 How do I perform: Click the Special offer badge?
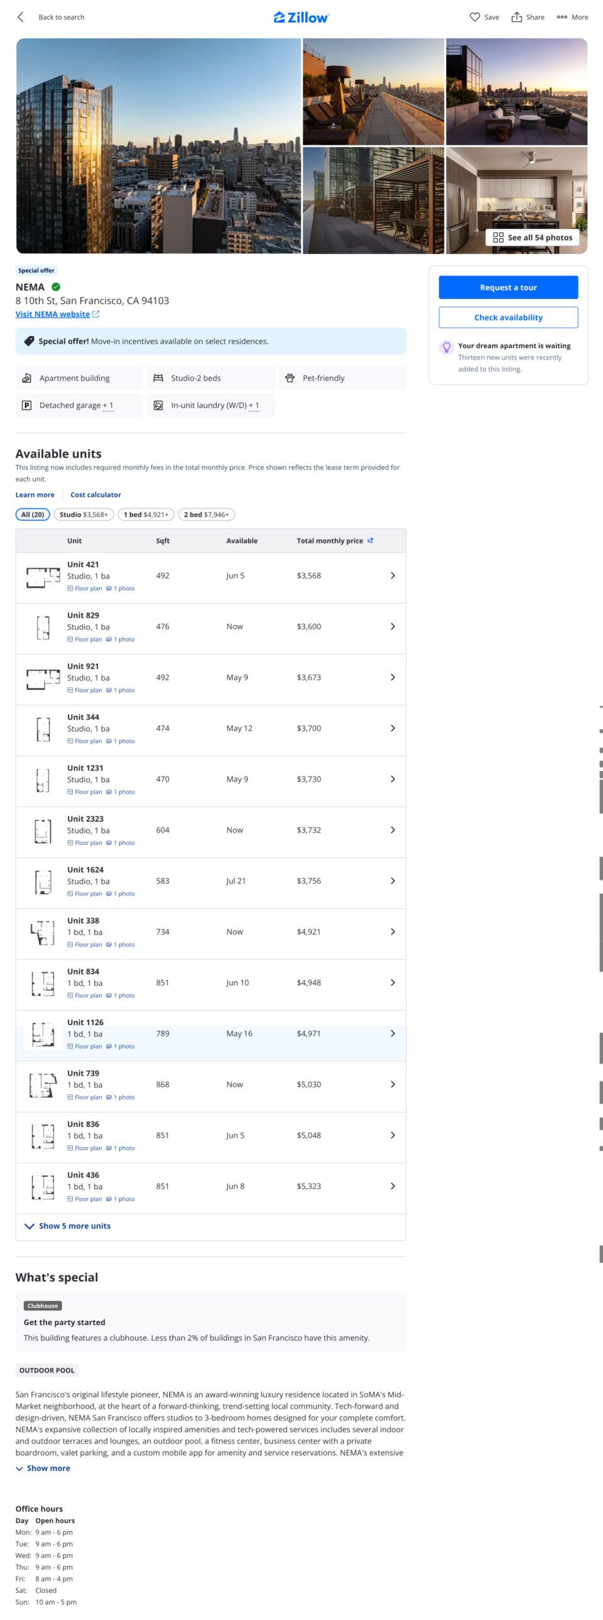[x=36, y=270]
